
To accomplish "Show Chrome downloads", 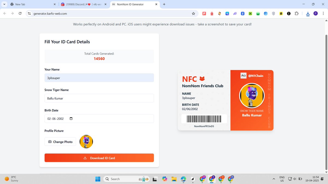I will tap(308, 13).
